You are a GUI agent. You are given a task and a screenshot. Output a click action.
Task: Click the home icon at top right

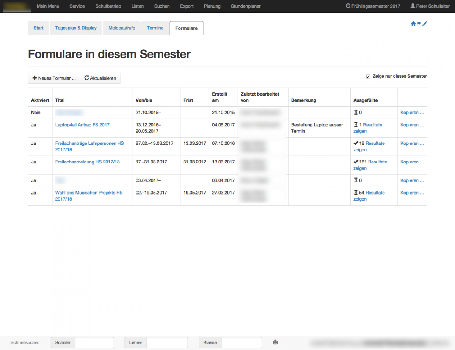[413, 24]
